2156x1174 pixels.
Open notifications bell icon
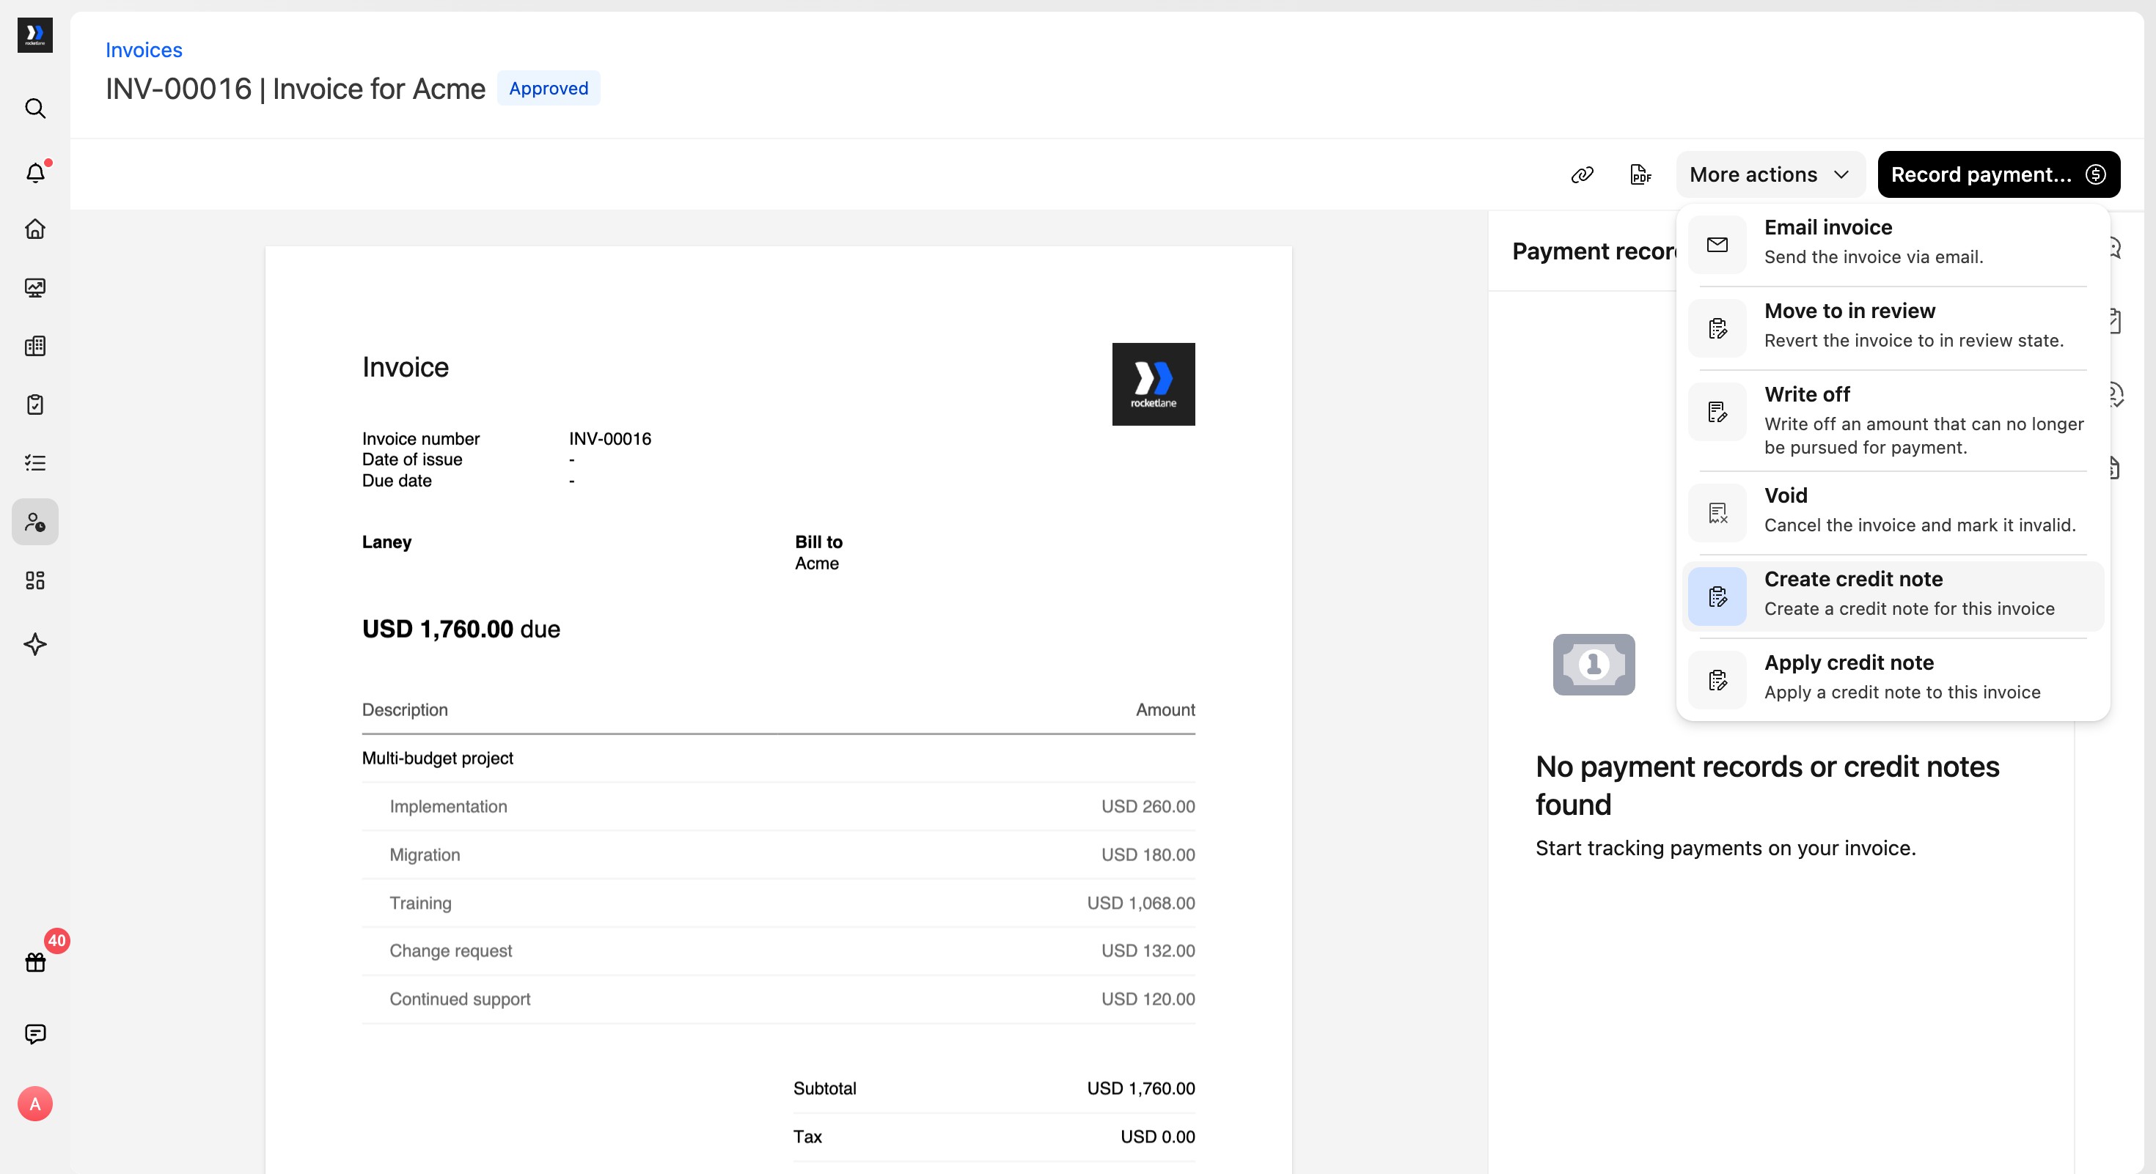(35, 172)
